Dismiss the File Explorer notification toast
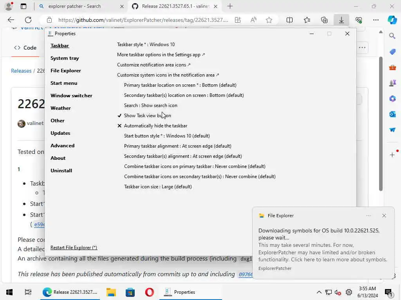Viewport: 401px width, 300px height. coord(384,216)
